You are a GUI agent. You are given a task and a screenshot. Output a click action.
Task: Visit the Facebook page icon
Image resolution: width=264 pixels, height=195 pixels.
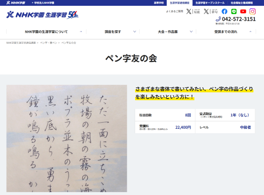(x=225, y=11)
